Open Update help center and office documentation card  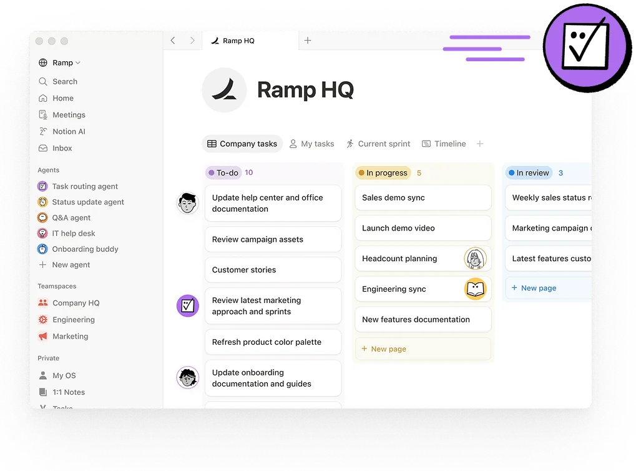point(273,203)
